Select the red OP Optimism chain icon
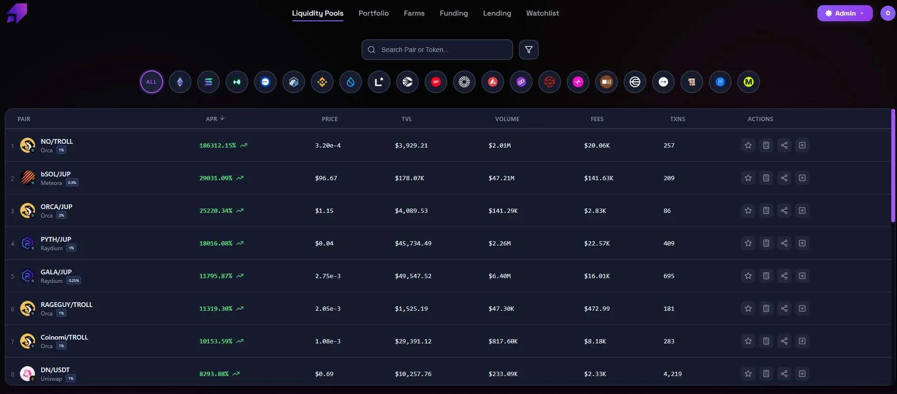The image size is (897, 394). [x=436, y=82]
